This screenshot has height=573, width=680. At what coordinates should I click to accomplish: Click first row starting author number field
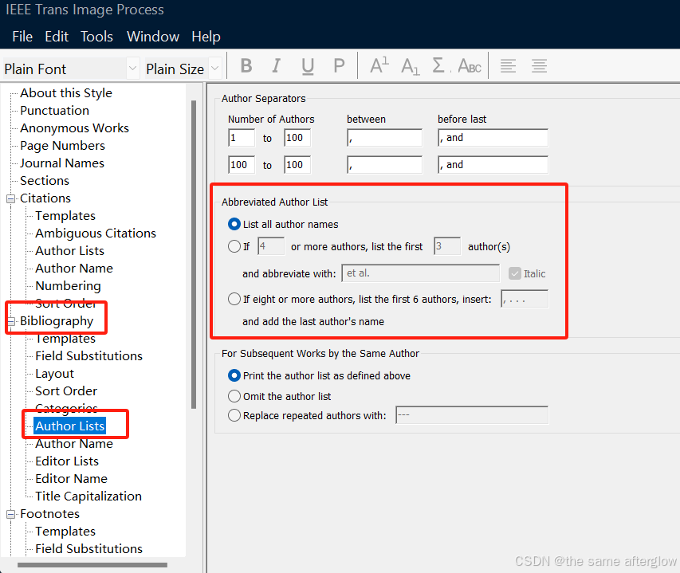(x=242, y=138)
